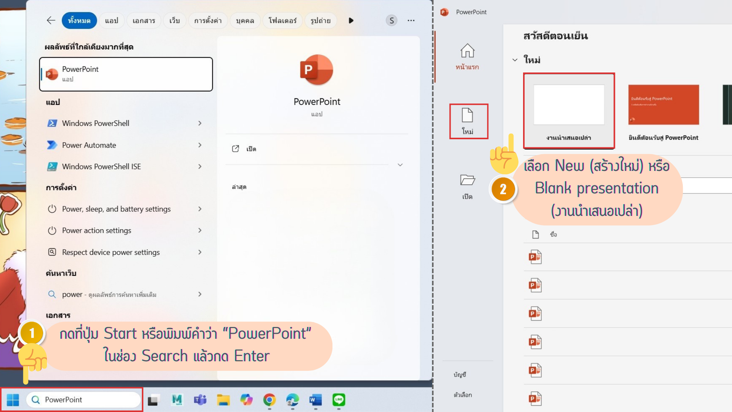Expand Windows PowerShell ISE chevron
Screen dimensions: 732x412
200,167
